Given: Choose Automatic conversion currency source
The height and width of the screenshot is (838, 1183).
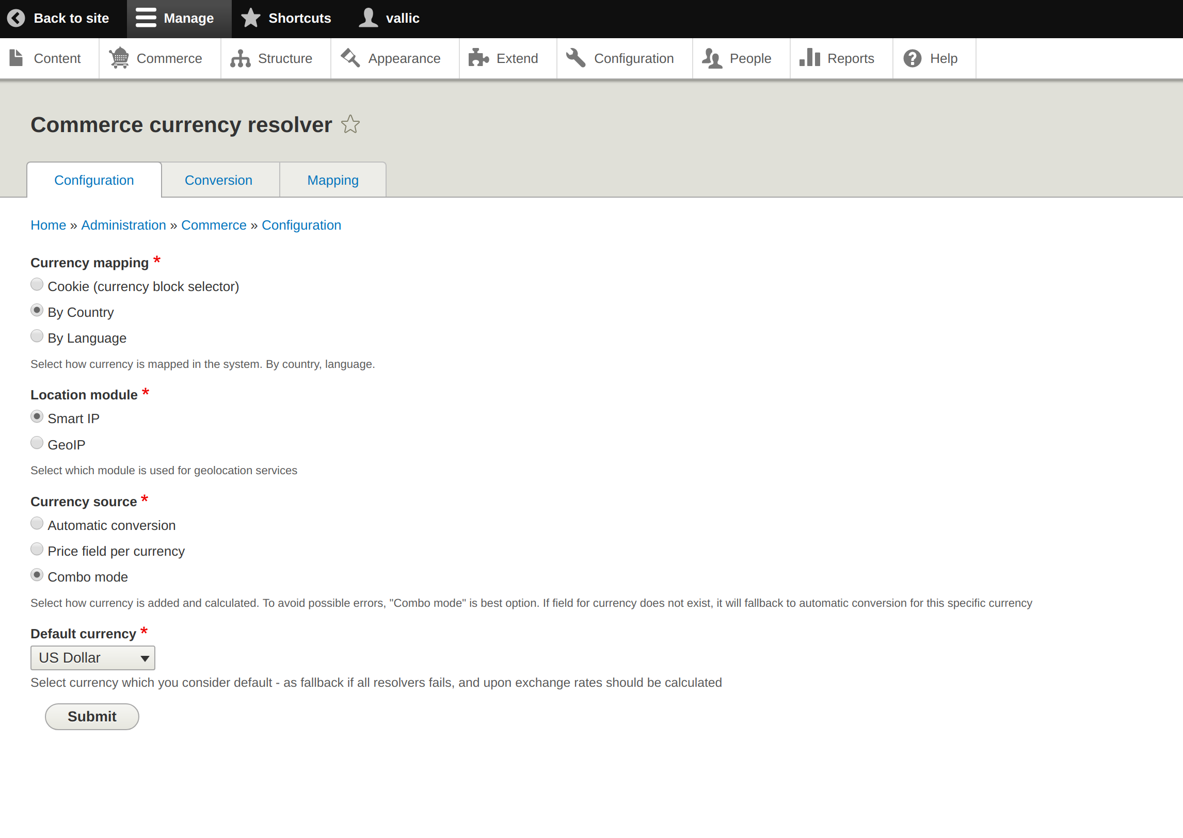Looking at the screenshot, I should (x=37, y=523).
